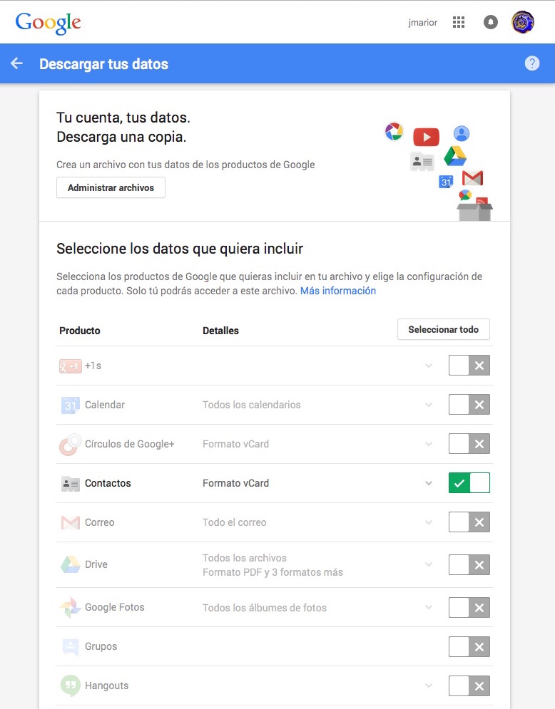Click the Drive product icon
Screen dimensions: 555x709
click(70, 564)
